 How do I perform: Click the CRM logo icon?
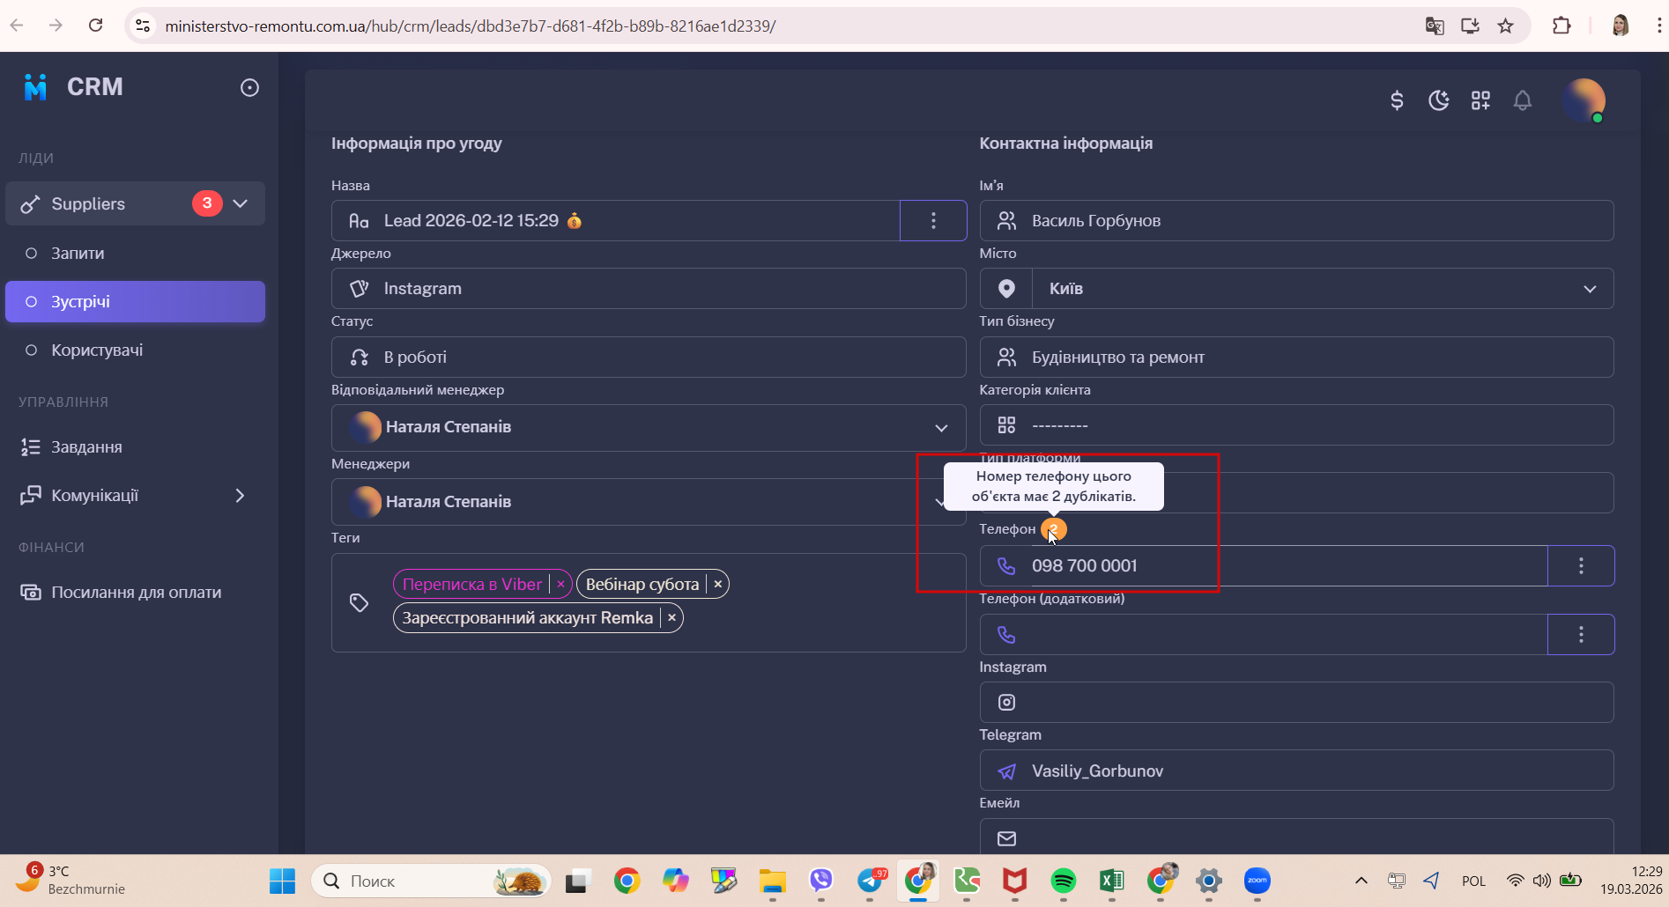pos(35,86)
